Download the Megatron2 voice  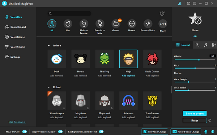coord(112,108)
